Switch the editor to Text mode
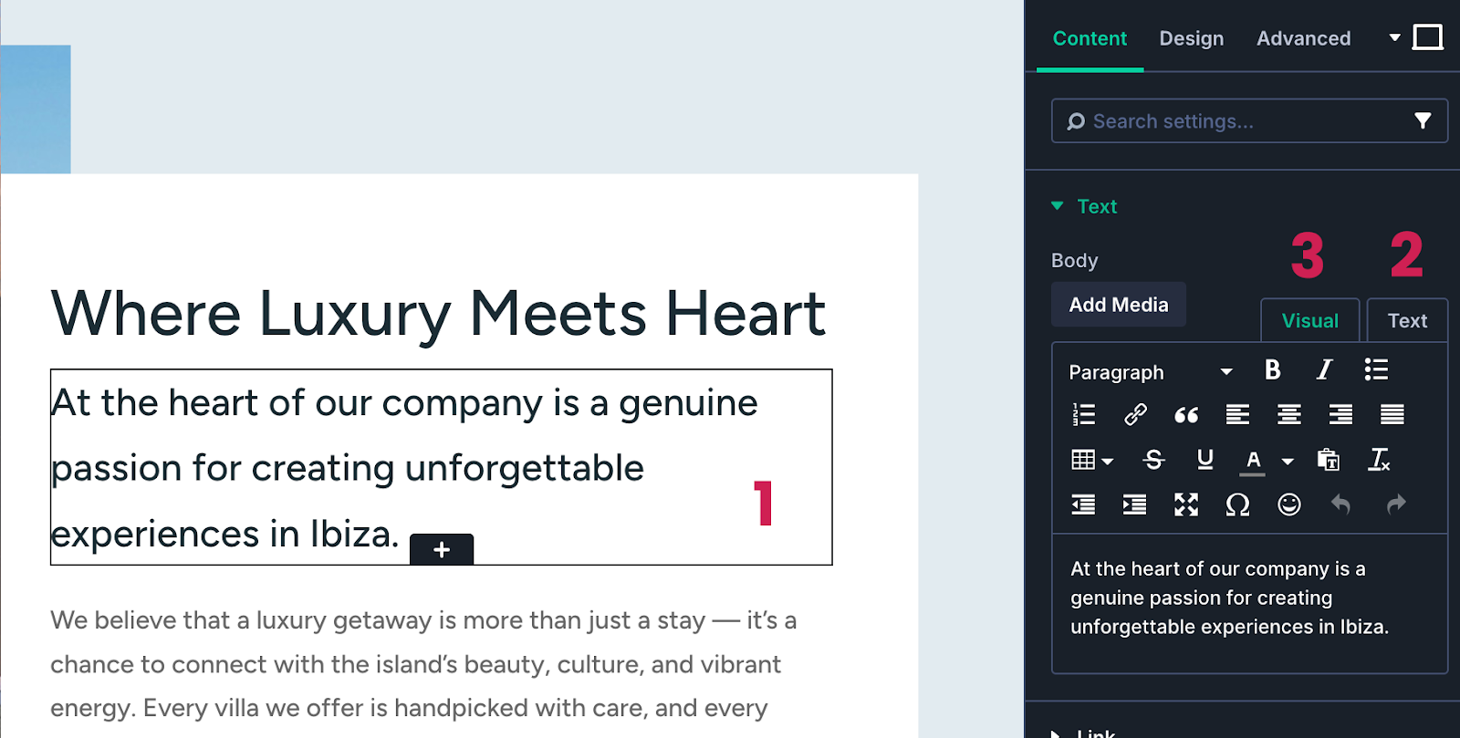Screen dimensions: 1460x738 click(x=1407, y=320)
